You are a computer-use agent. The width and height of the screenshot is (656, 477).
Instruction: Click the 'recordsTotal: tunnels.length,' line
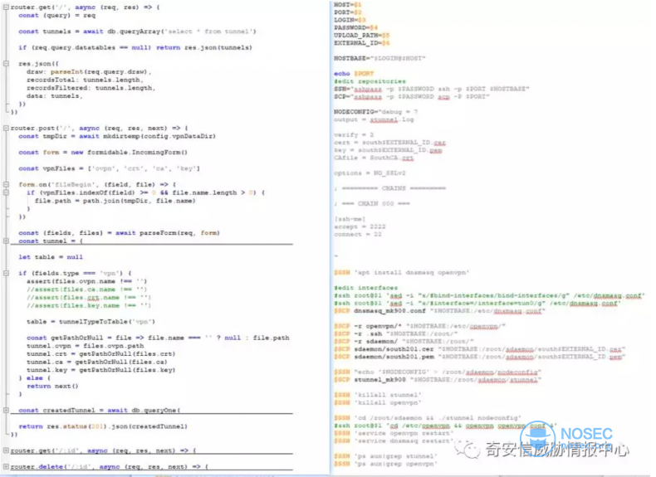(x=85, y=80)
